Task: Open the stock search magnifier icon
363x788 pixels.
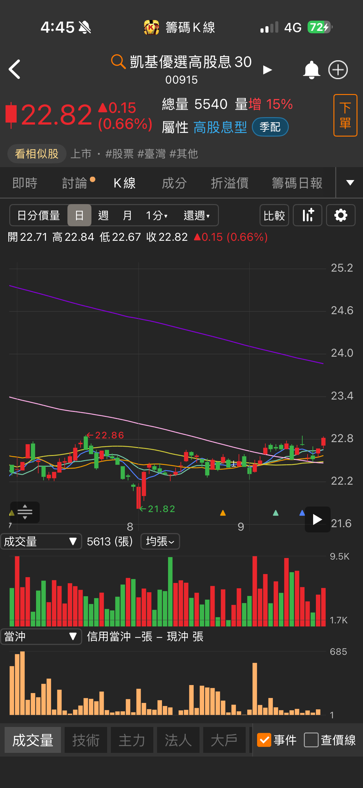Action: tap(118, 61)
